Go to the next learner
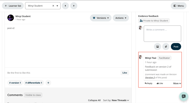189x103 pixels. 74,6
